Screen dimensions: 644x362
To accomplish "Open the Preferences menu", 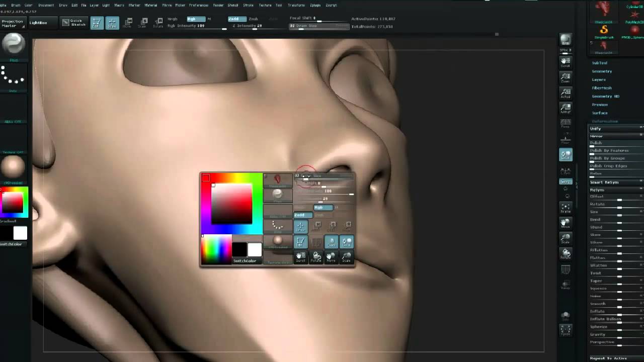I will [x=199, y=5].
